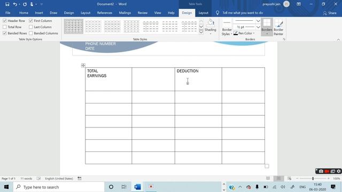The height and width of the screenshot is (192, 342).
Task: Open Task View on the taskbar
Action: [124, 187]
